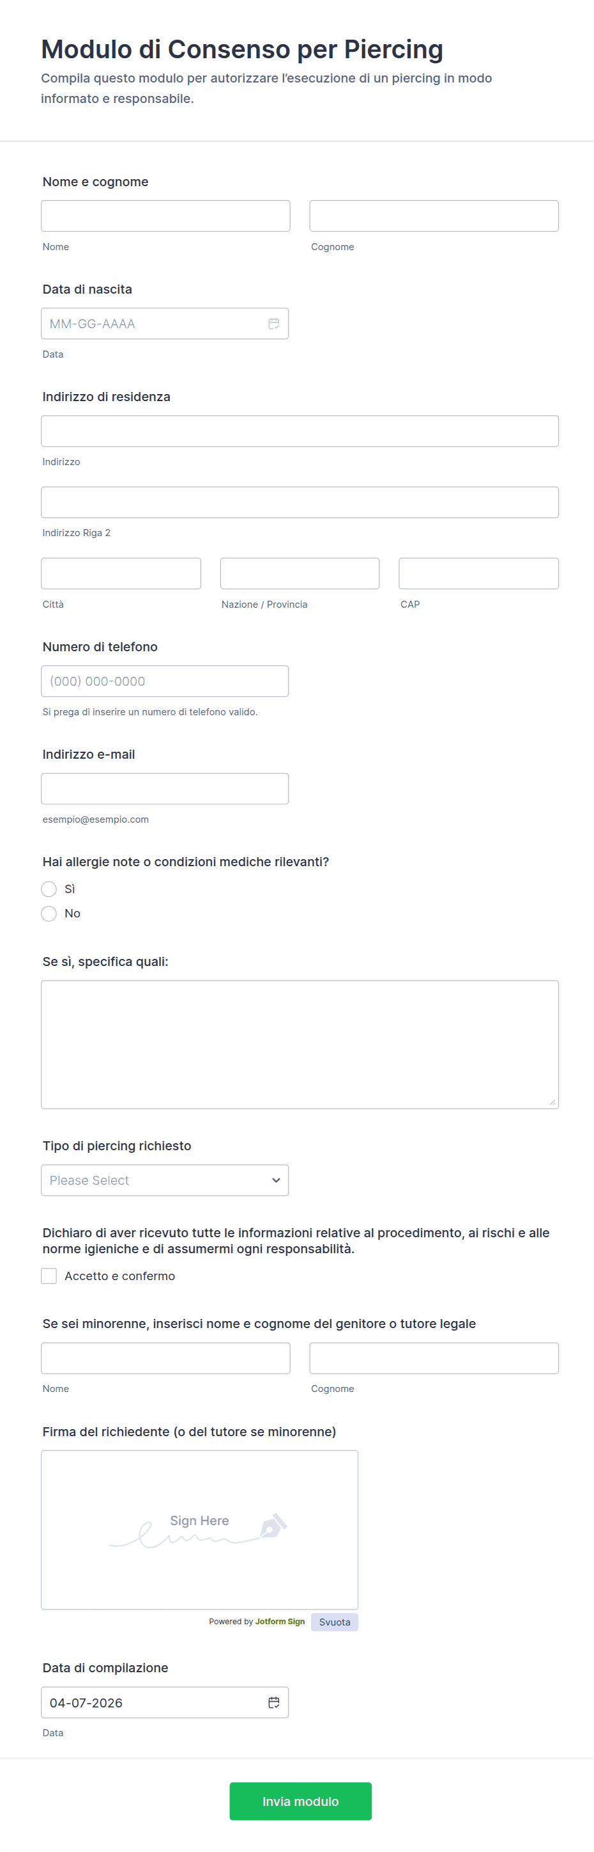Open the 'Tipo di piercing richiesto' dropdown

(x=164, y=1180)
